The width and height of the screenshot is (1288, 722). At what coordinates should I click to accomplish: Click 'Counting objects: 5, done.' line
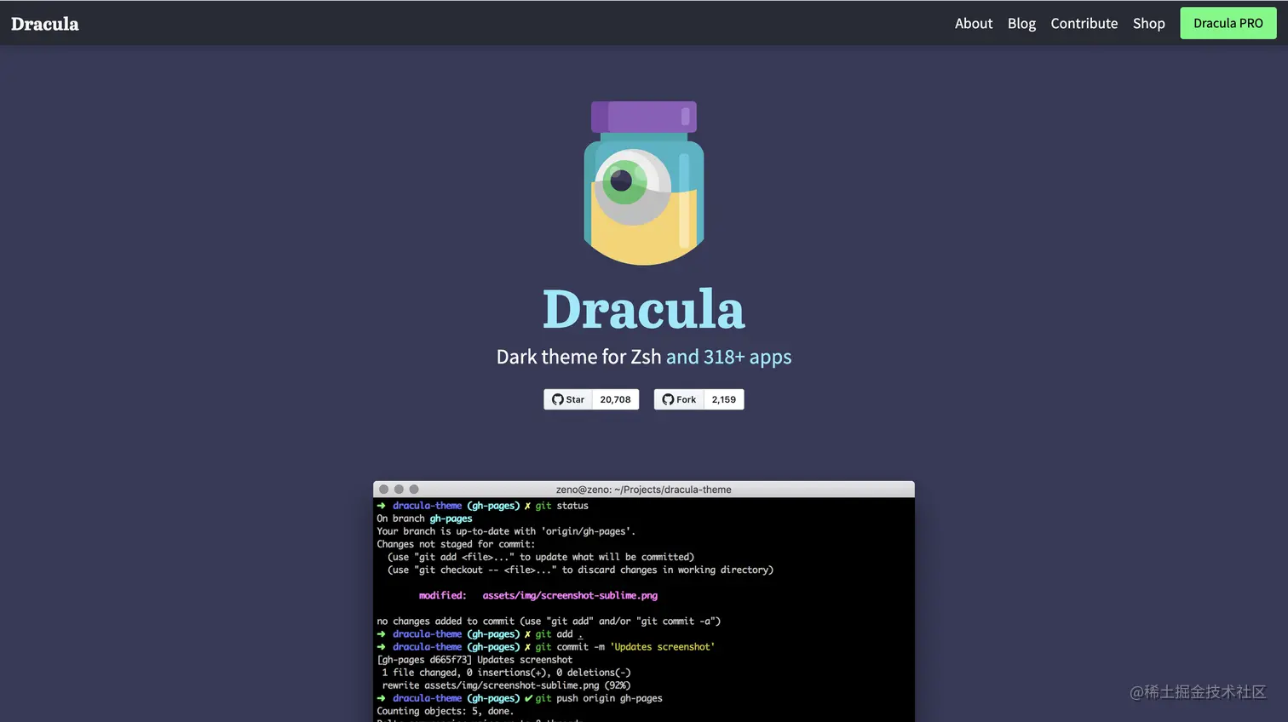point(446,711)
